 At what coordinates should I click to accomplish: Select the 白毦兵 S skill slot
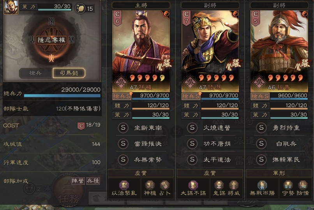[x=279, y=143]
